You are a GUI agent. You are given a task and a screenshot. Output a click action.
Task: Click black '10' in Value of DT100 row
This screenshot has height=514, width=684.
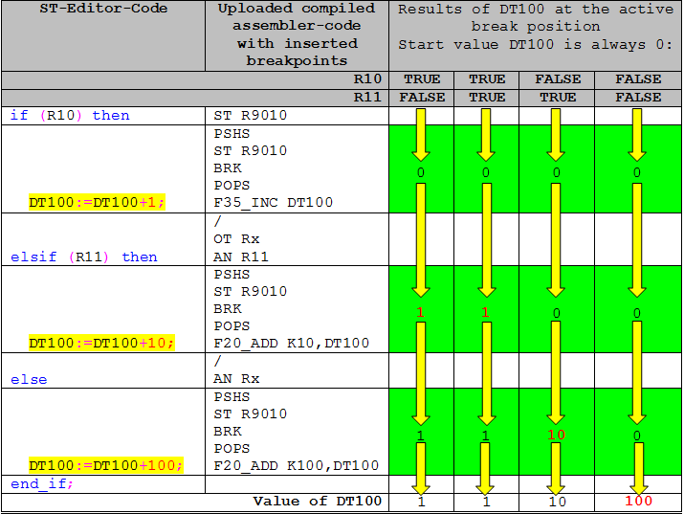pyautogui.click(x=557, y=502)
